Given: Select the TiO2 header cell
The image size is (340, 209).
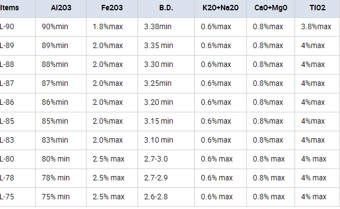Looking at the screenshot, I should tap(317, 8).
